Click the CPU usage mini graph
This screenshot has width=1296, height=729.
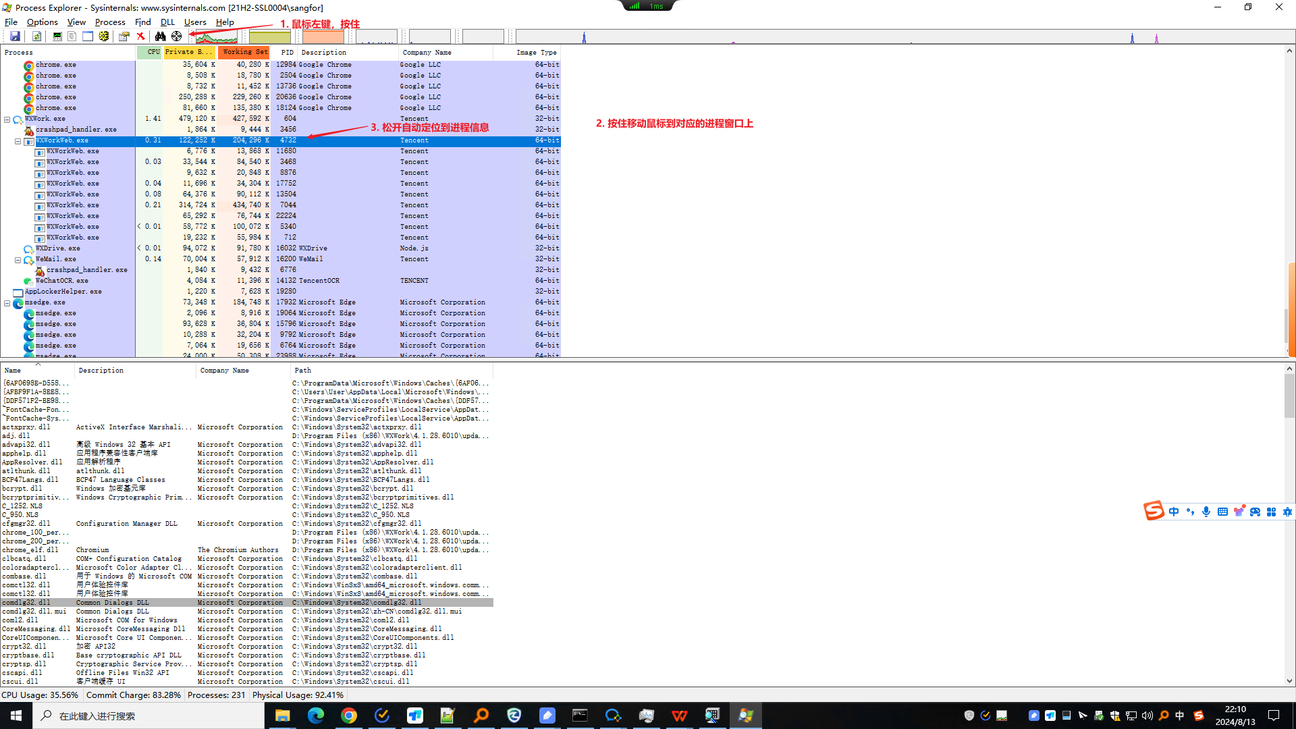click(216, 36)
